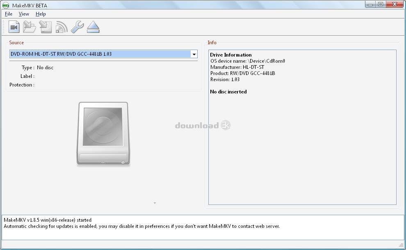The height and width of the screenshot is (250, 406).
Task: Click the MakeMKV logo in the title bar
Action: [6, 5]
